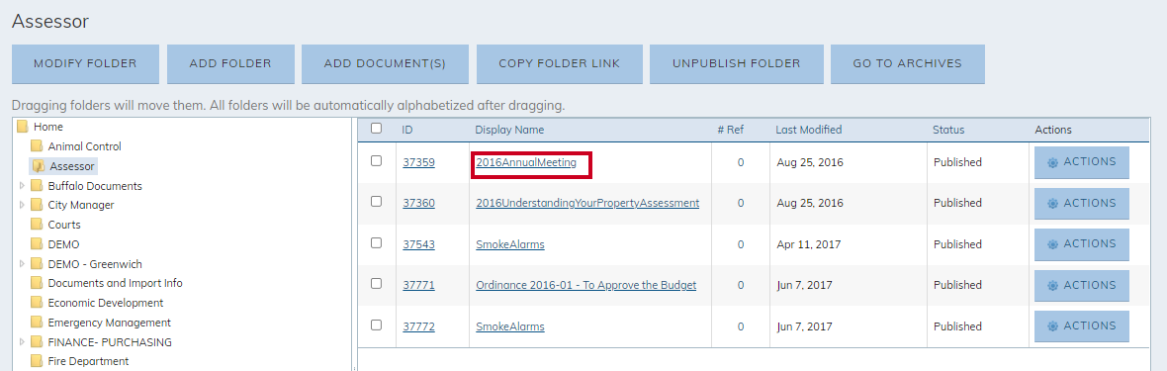Screen dimensions: 1167x371
Task: Click the Status column header
Action: point(948,130)
